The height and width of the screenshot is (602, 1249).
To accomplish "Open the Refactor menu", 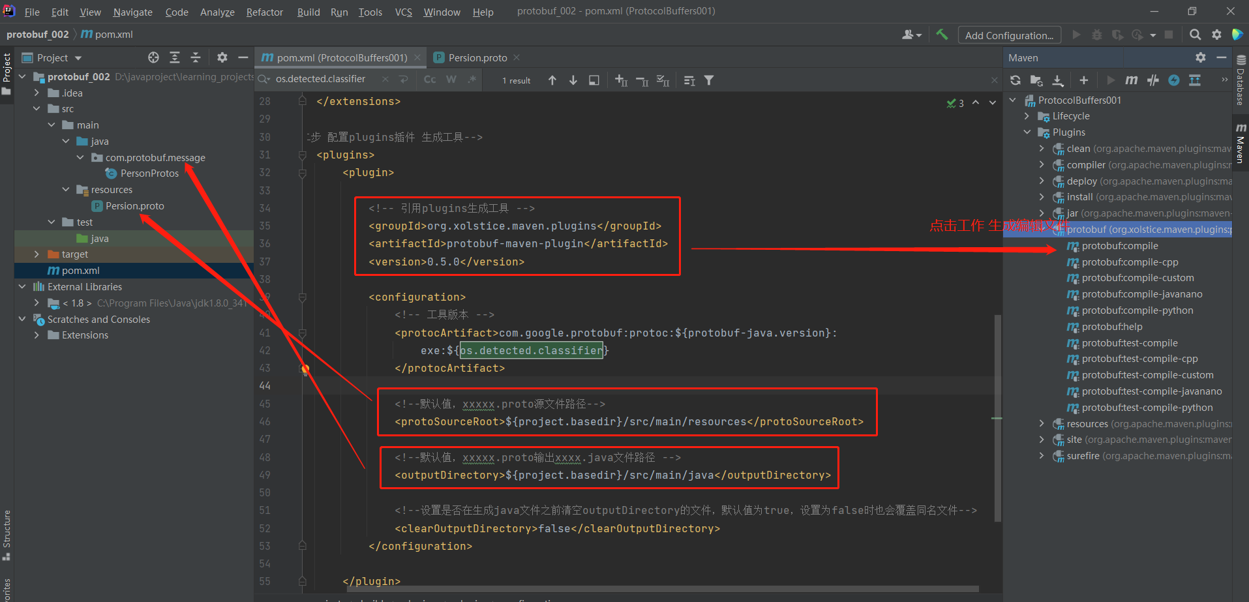I will click(264, 12).
